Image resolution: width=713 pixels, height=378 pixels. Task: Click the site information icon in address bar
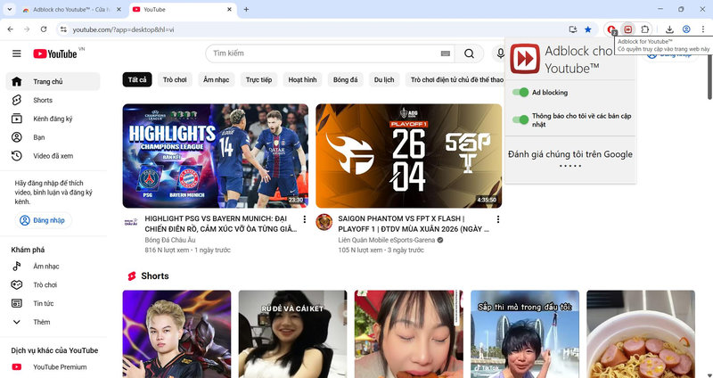tap(63, 29)
